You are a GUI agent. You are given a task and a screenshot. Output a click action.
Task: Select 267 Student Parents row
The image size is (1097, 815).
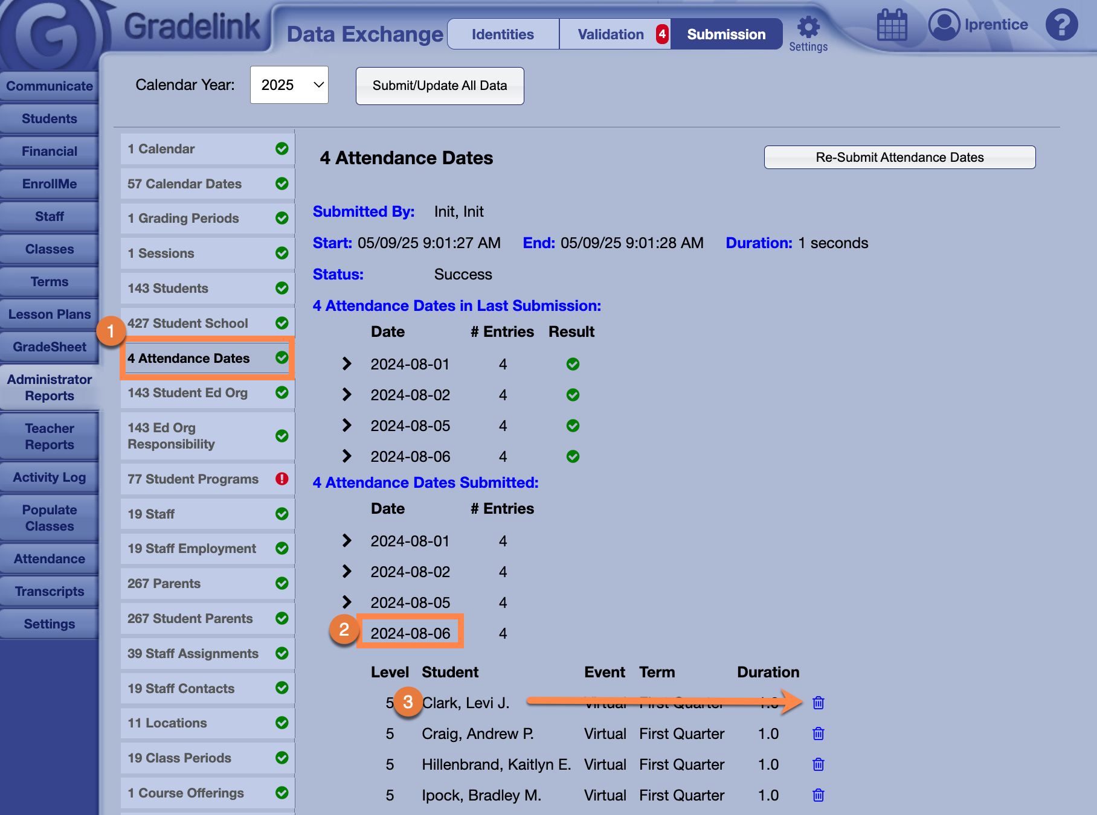(207, 618)
